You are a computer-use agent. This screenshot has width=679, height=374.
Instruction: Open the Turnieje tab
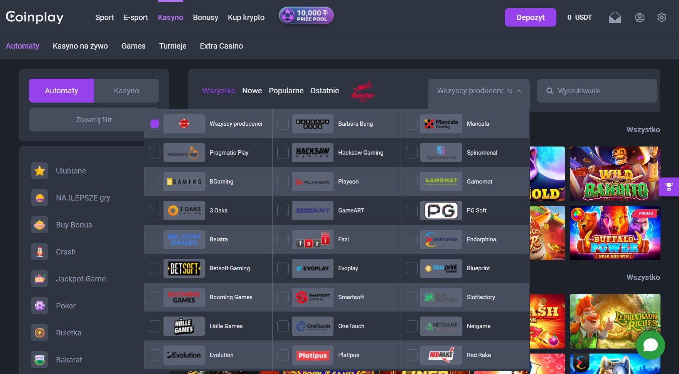tap(173, 46)
